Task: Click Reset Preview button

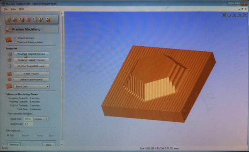Action: pos(32,74)
